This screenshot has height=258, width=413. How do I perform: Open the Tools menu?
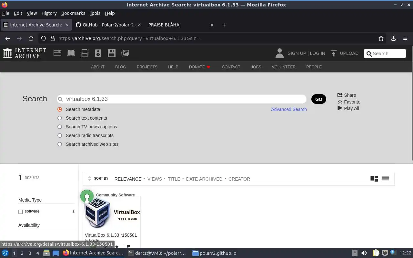click(95, 13)
